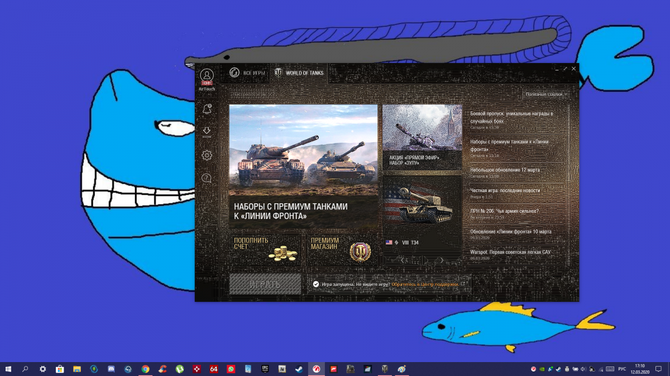Viewport: 670px width, 376px height.
Task: Expand the Полезные ссылки dropdown
Action: click(x=546, y=94)
